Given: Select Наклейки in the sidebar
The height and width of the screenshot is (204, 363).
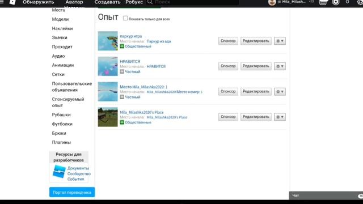Looking at the screenshot, I should pyautogui.click(x=62, y=28).
